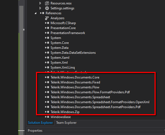Click the Analyzers node icon

pyautogui.click(x=47, y=18)
